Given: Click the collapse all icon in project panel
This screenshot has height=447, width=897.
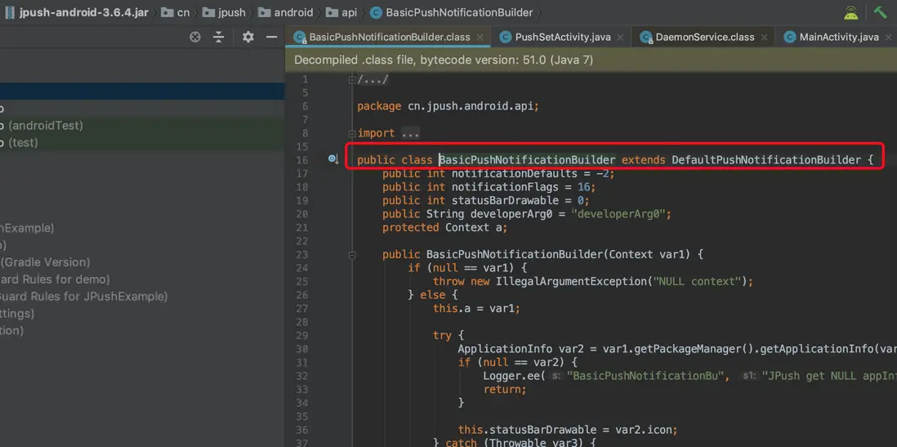Looking at the screenshot, I should click(x=219, y=37).
